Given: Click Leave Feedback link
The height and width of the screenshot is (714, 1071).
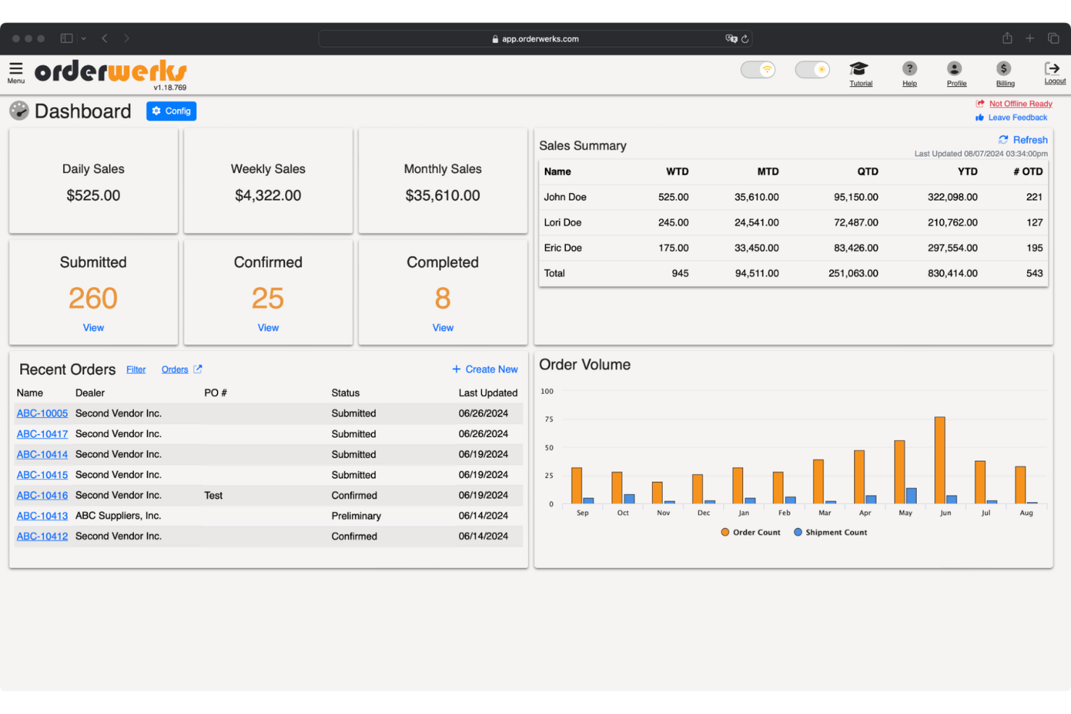Looking at the screenshot, I should (1017, 117).
